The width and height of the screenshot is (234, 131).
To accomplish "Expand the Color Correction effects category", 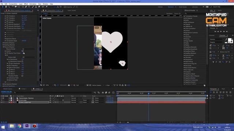I will (x=184, y=28).
